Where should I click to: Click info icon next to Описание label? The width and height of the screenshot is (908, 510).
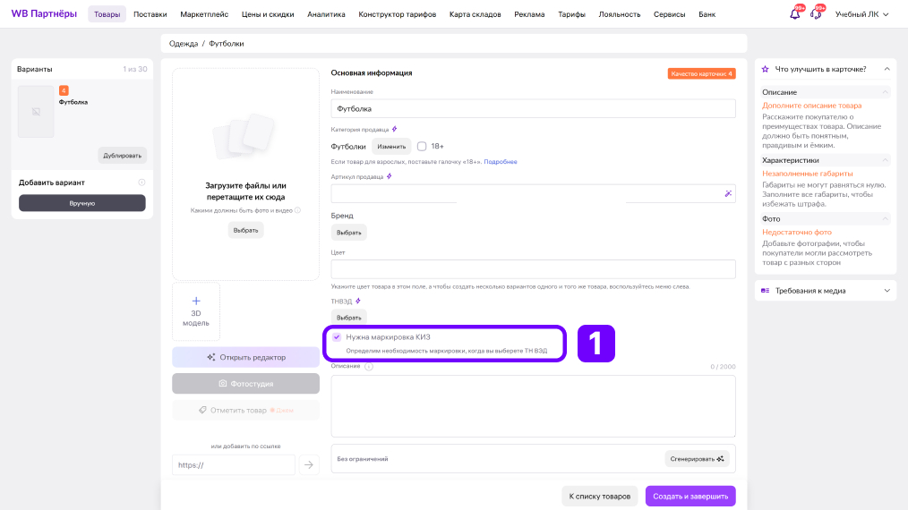click(x=369, y=367)
